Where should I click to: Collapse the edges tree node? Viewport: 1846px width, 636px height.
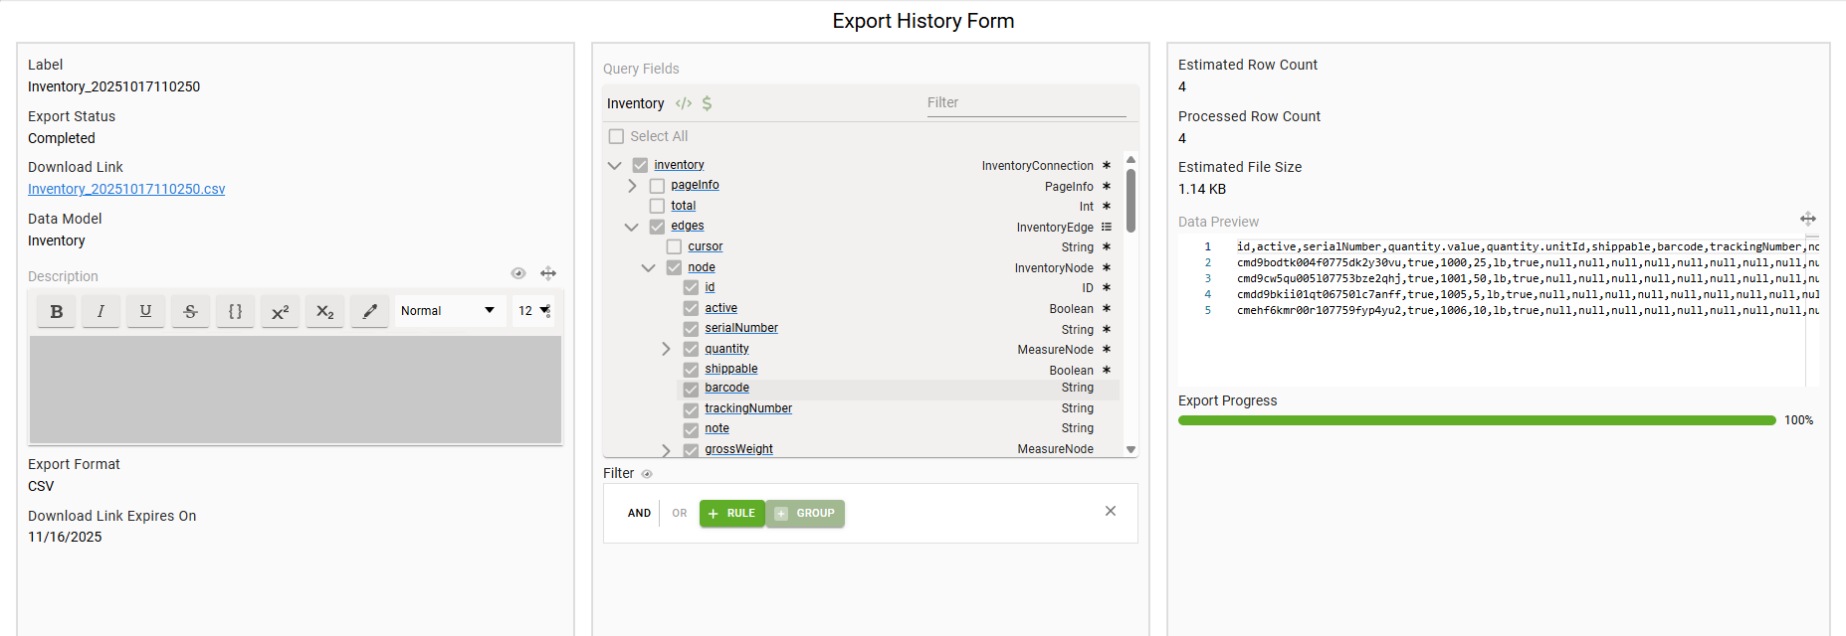[631, 227]
